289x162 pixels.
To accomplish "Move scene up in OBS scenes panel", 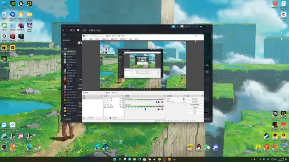I will coord(89,118).
